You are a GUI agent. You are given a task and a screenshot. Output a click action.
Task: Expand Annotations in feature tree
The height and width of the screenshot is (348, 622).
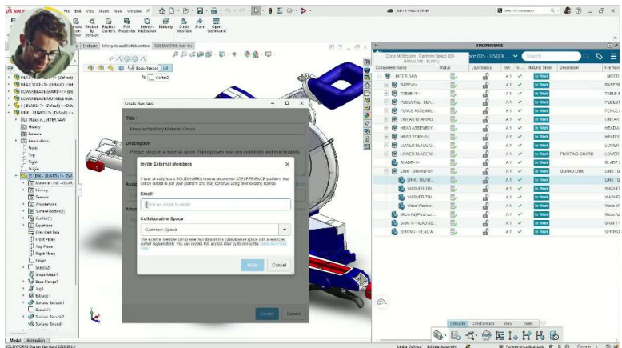[16, 141]
